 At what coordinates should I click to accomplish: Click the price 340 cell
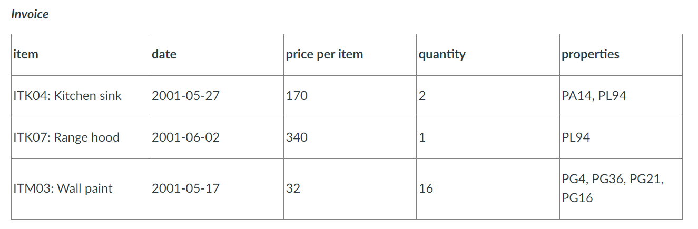coord(350,138)
